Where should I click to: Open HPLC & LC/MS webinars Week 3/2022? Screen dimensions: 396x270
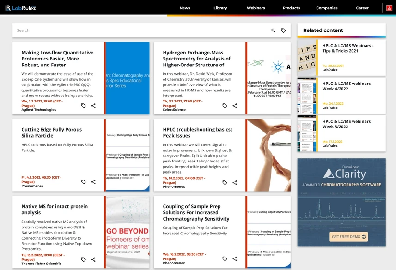point(346,124)
